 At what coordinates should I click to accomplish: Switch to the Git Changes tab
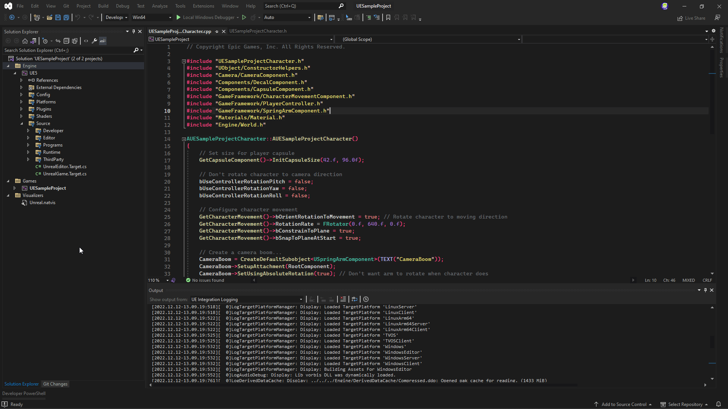pos(55,384)
